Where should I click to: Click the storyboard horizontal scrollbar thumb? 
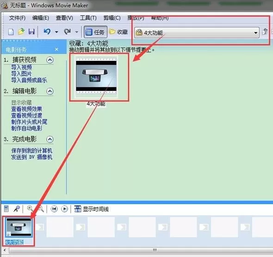tap(155, 250)
